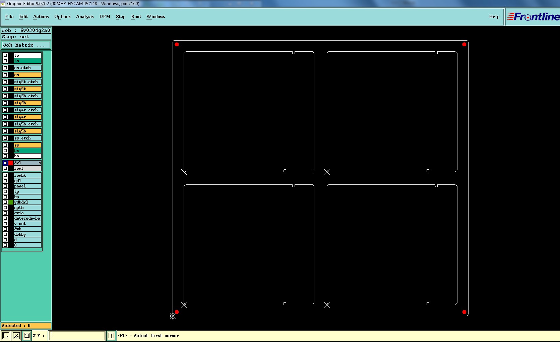Toggle the checkbox for layer cs.etch

[x=5, y=68]
